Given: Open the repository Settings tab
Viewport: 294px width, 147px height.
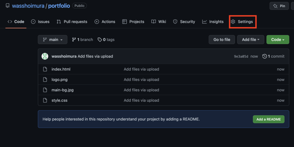Looking at the screenshot, I should (x=242, y=22).
